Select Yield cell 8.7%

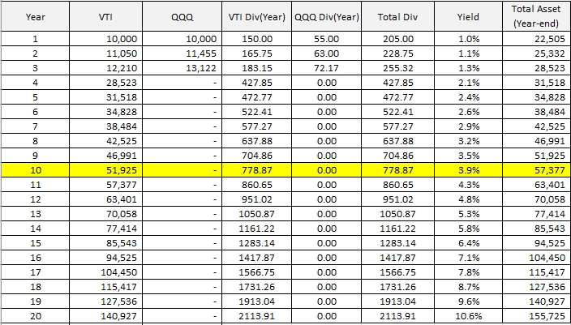pyautogui.click(x=468, y=286)
